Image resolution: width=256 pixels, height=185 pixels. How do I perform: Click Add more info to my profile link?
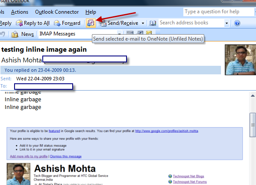[29, 156]
